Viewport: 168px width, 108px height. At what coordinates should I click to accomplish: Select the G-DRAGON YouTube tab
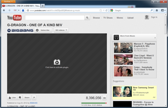click(21, 6)
